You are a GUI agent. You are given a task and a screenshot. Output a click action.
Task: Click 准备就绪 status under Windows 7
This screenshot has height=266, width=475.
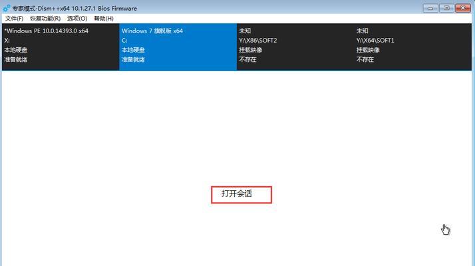133,59
